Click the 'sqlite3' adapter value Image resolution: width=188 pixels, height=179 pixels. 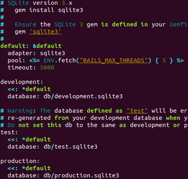point(52,53)
